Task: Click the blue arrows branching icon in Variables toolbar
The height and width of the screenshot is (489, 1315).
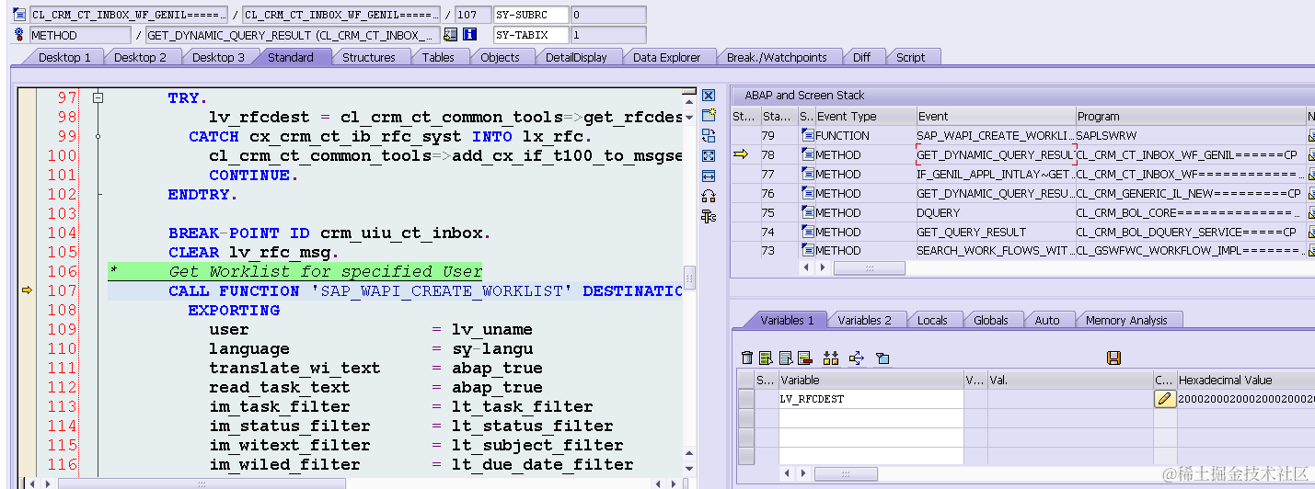Action: point(857,358)
